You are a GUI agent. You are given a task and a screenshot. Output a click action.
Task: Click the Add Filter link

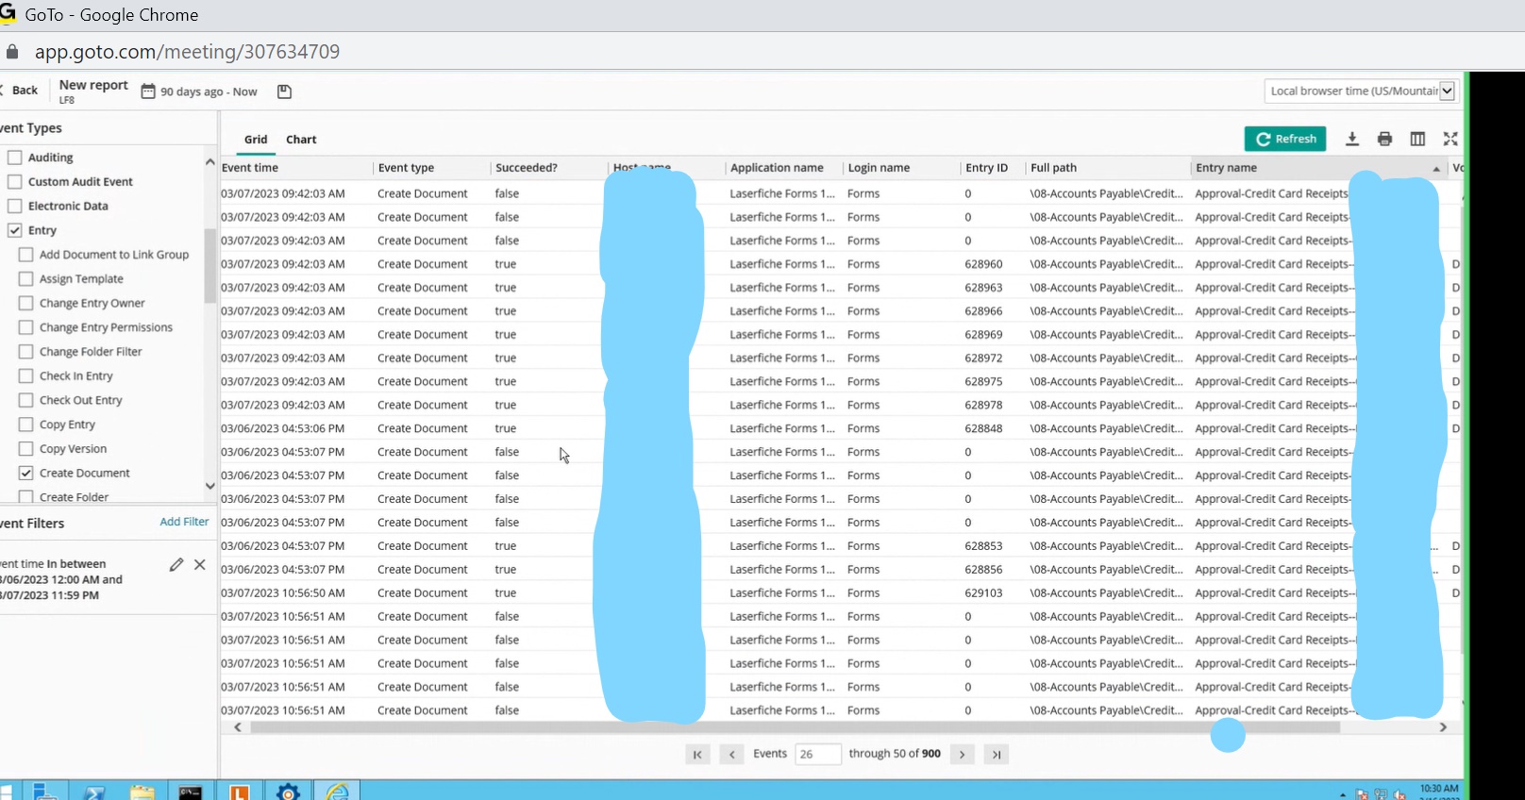[x=184, y=522]
